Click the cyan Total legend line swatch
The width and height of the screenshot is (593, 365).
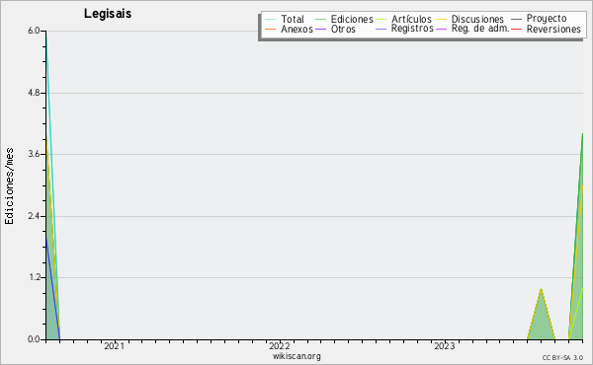[x=270, y=20]
